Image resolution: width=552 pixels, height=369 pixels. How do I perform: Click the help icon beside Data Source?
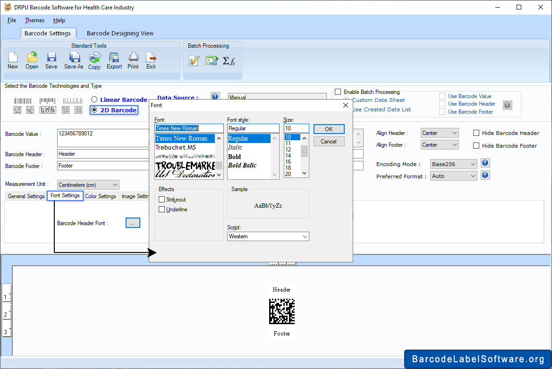coord(215,96)
